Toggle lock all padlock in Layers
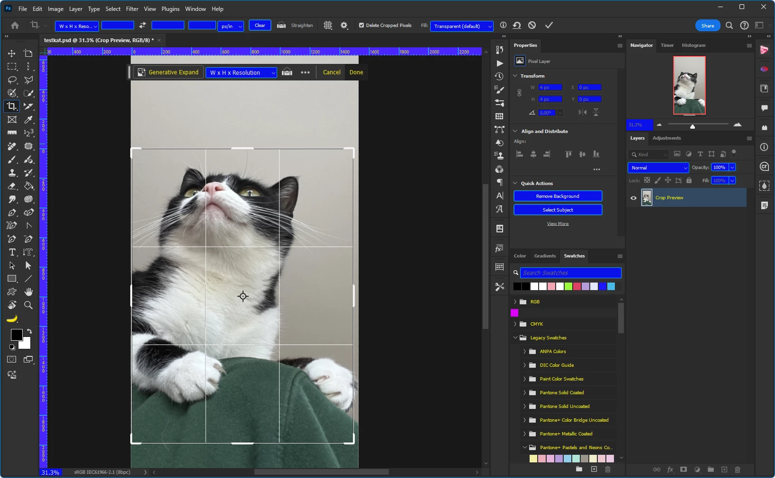 [x=689, y=180]
